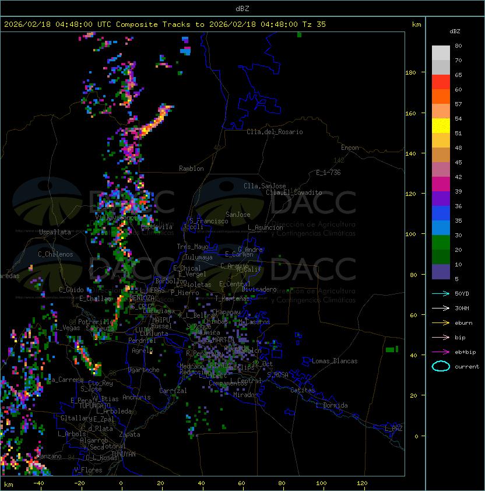The height and width of the screenshot is (491, 485).
Task: Click the Lomas_Blancas location label
Action: tap(335, 361)
